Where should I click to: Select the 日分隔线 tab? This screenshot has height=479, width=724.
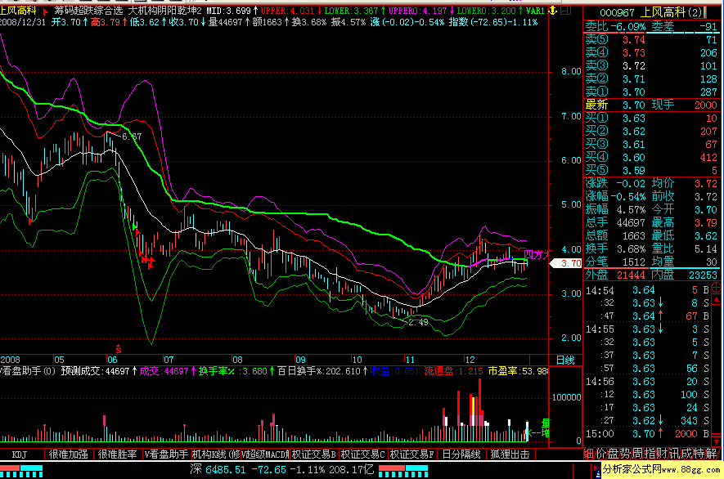[x=461, y=454]
